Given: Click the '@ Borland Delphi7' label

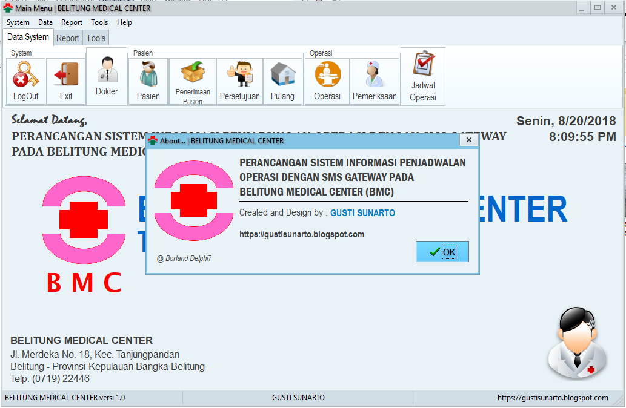Looking at the screenshot, I should point(184,258).
